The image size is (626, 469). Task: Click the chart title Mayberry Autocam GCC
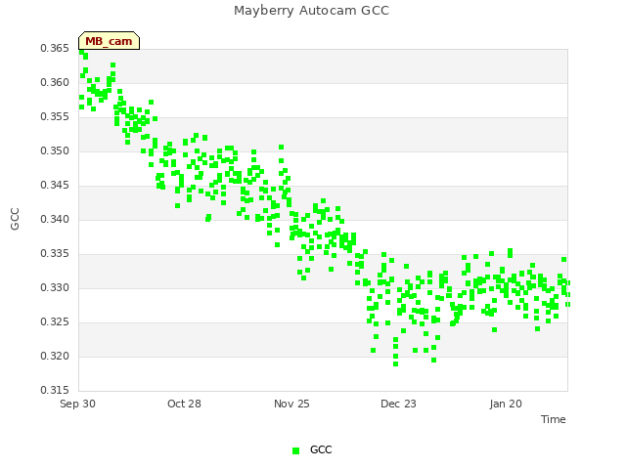[311, 11]
